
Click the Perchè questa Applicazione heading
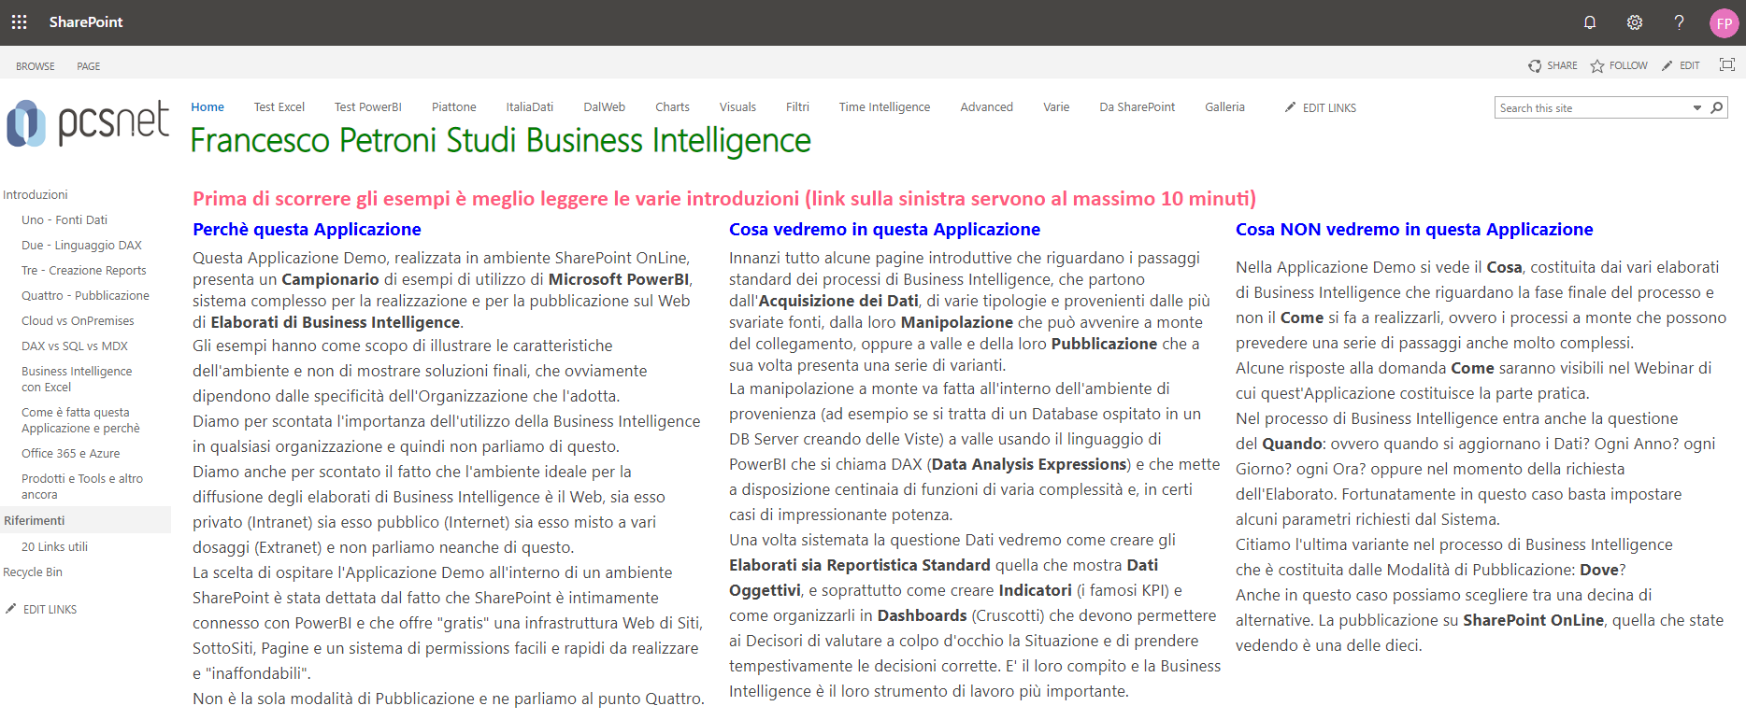click(x=307, y=229)
